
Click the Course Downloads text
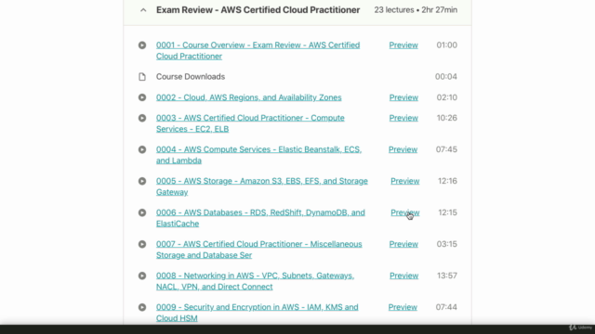(191, 77)
